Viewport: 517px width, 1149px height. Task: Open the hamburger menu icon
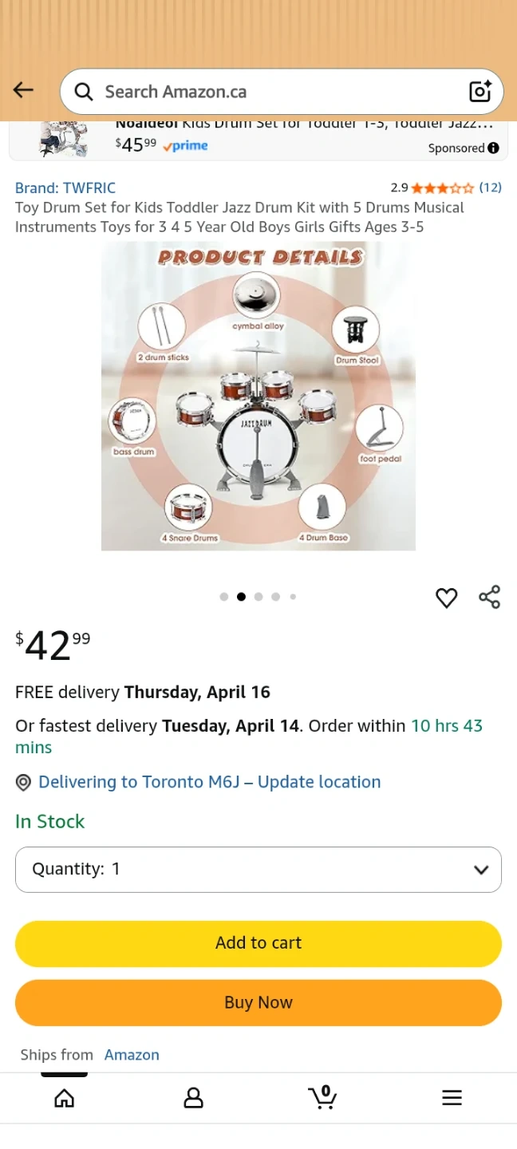[452, 1099]
